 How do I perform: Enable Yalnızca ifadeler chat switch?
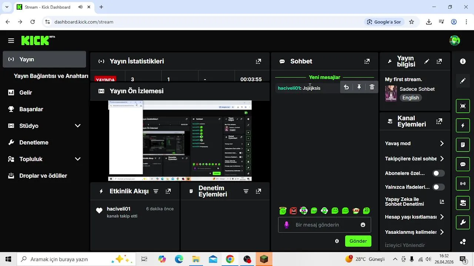click(x=439, y=187)
